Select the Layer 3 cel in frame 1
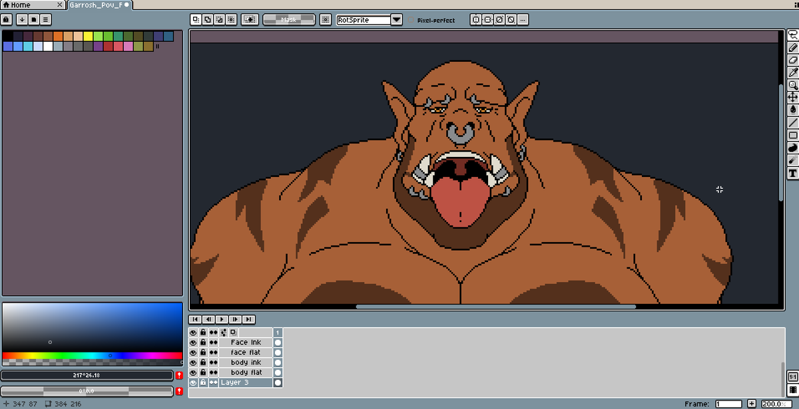 pyautogui.click(x=278, y=382)
